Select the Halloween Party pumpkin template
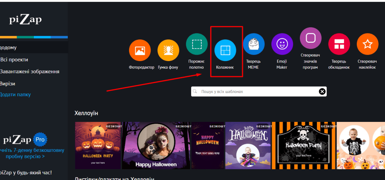The width and height of the screenshot is (385, 180). coord(98,145)
